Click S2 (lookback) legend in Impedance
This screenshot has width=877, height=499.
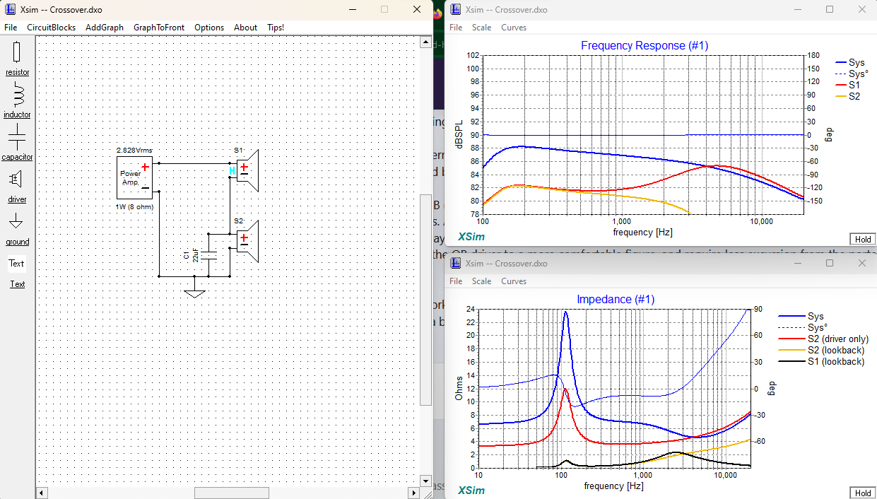[821, 351]
